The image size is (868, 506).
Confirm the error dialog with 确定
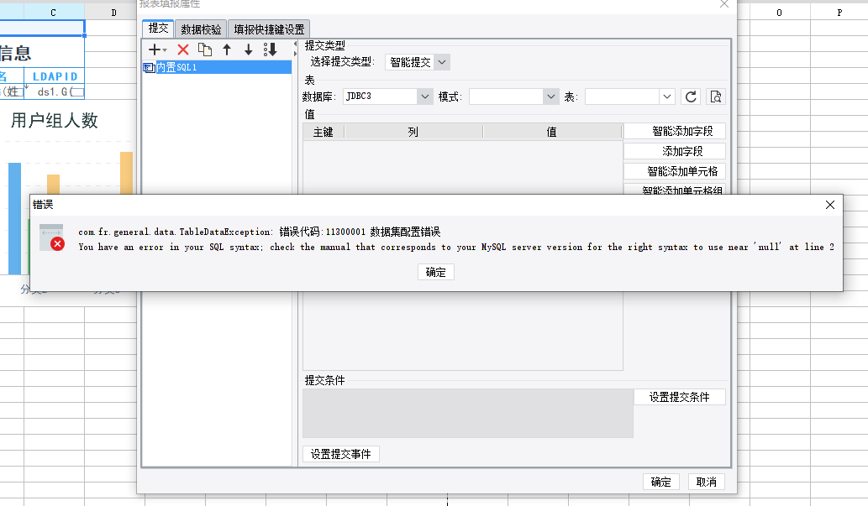click(435, 272)
